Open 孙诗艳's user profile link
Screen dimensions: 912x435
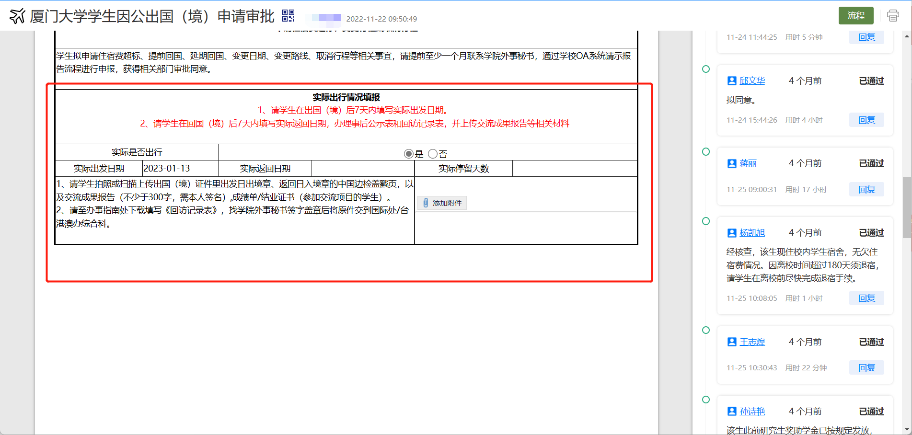click(752, 412)
